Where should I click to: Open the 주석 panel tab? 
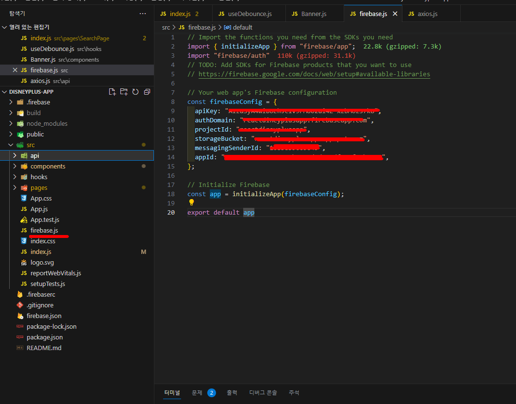coord(294,392)
